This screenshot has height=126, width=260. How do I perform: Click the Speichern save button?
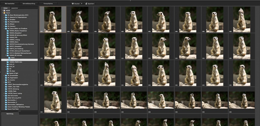pos(90,4)
